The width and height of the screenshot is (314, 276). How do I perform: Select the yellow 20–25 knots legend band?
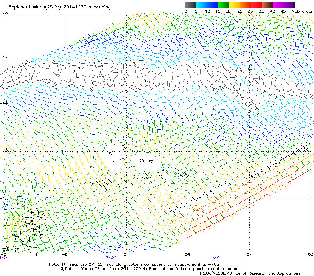tap(234, 5)
